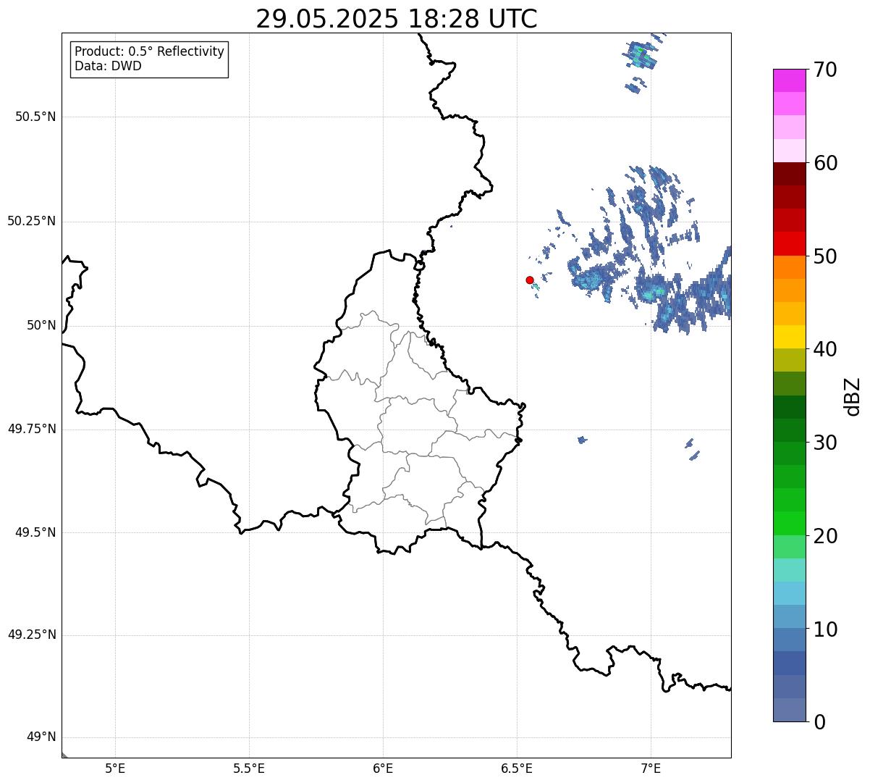Click the colorbar tick label "40"
This screenshot has width=870, height=783.
pyautogui.click(x=826, y=349)
